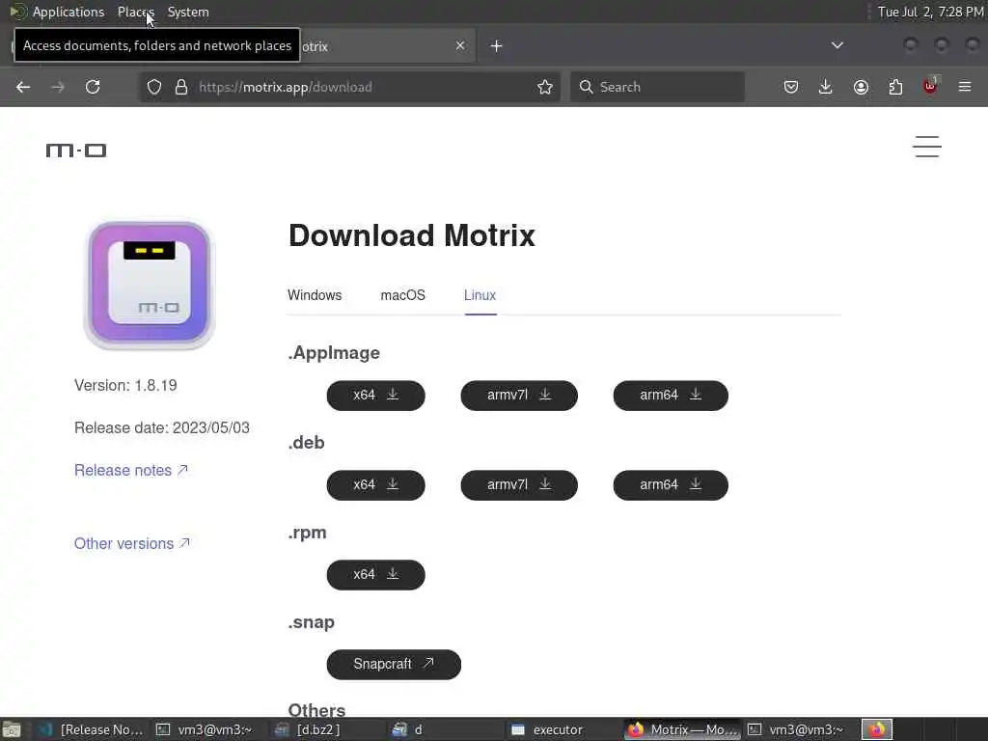Select the Version: 1.8.19 text
Viewport: 988px width, 741px height.
125,385
